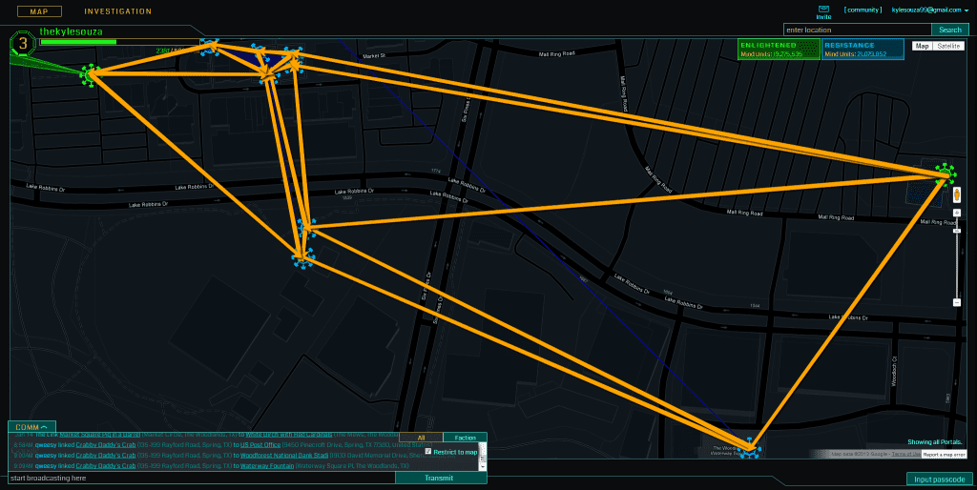
Task: Click the orange Street View pegman
Action: pos(957,195)
